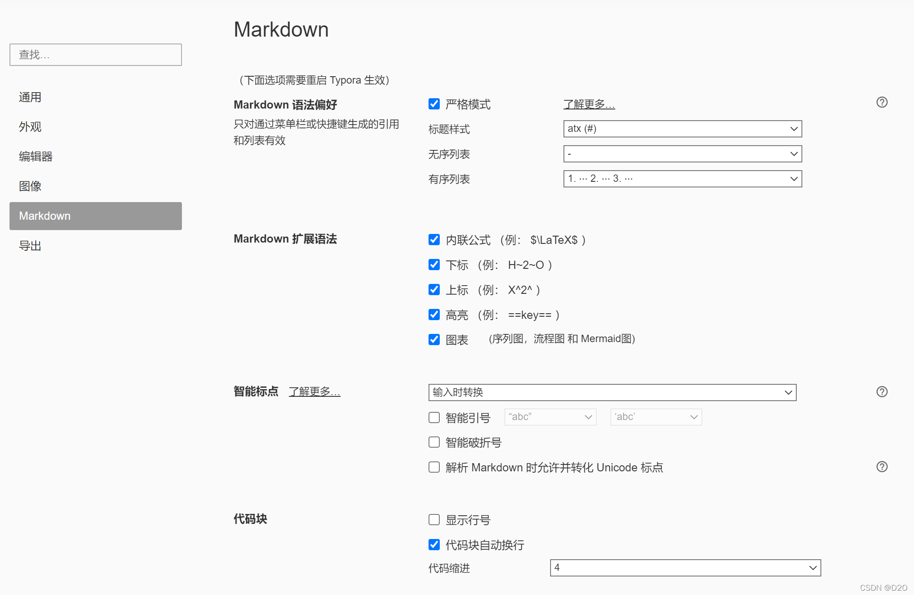Open the 外观 settings section
The image size is (914, 595).
click(x=96, y=127)
